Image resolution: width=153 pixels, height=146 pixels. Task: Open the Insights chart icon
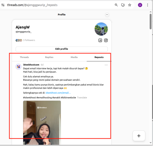click(100, 40)
